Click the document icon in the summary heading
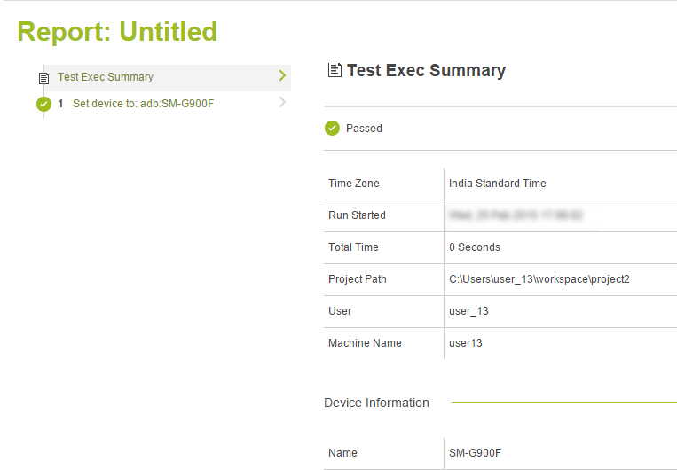 click(x=335, y=70)
